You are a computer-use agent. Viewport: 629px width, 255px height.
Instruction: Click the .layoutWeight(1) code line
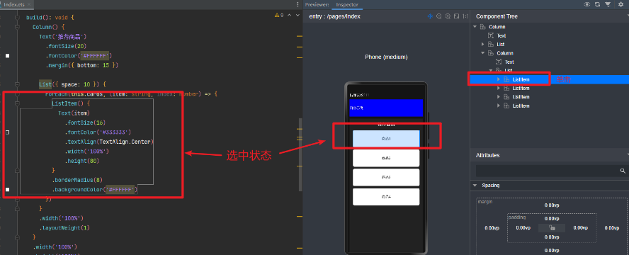[x=64, y=228]
